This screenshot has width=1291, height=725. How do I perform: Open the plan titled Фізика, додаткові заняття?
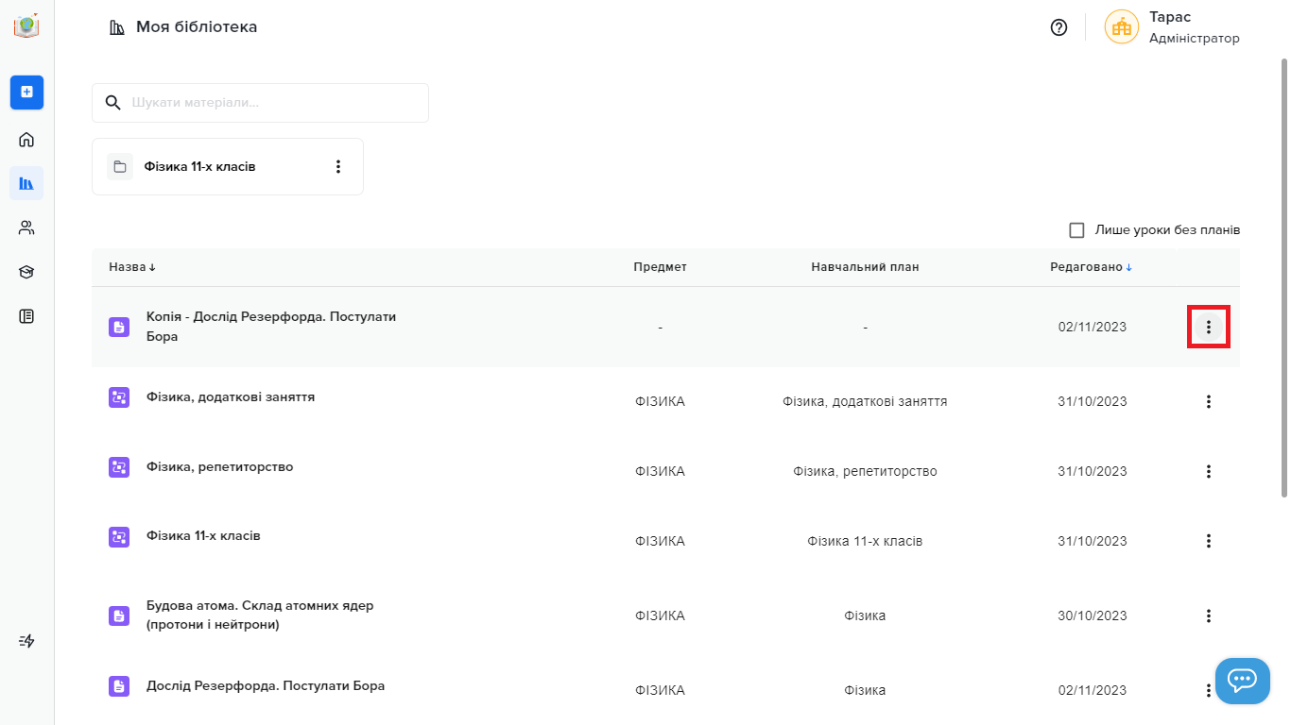click(x=231, y=397)
